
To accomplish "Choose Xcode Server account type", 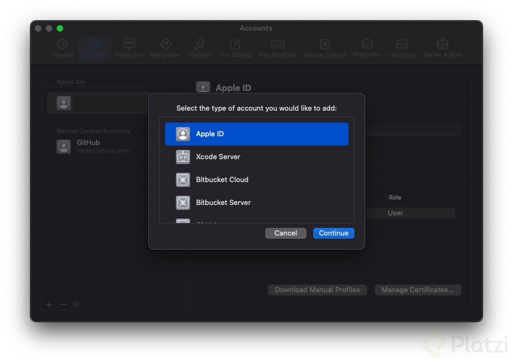I will (x=256, y=157).
